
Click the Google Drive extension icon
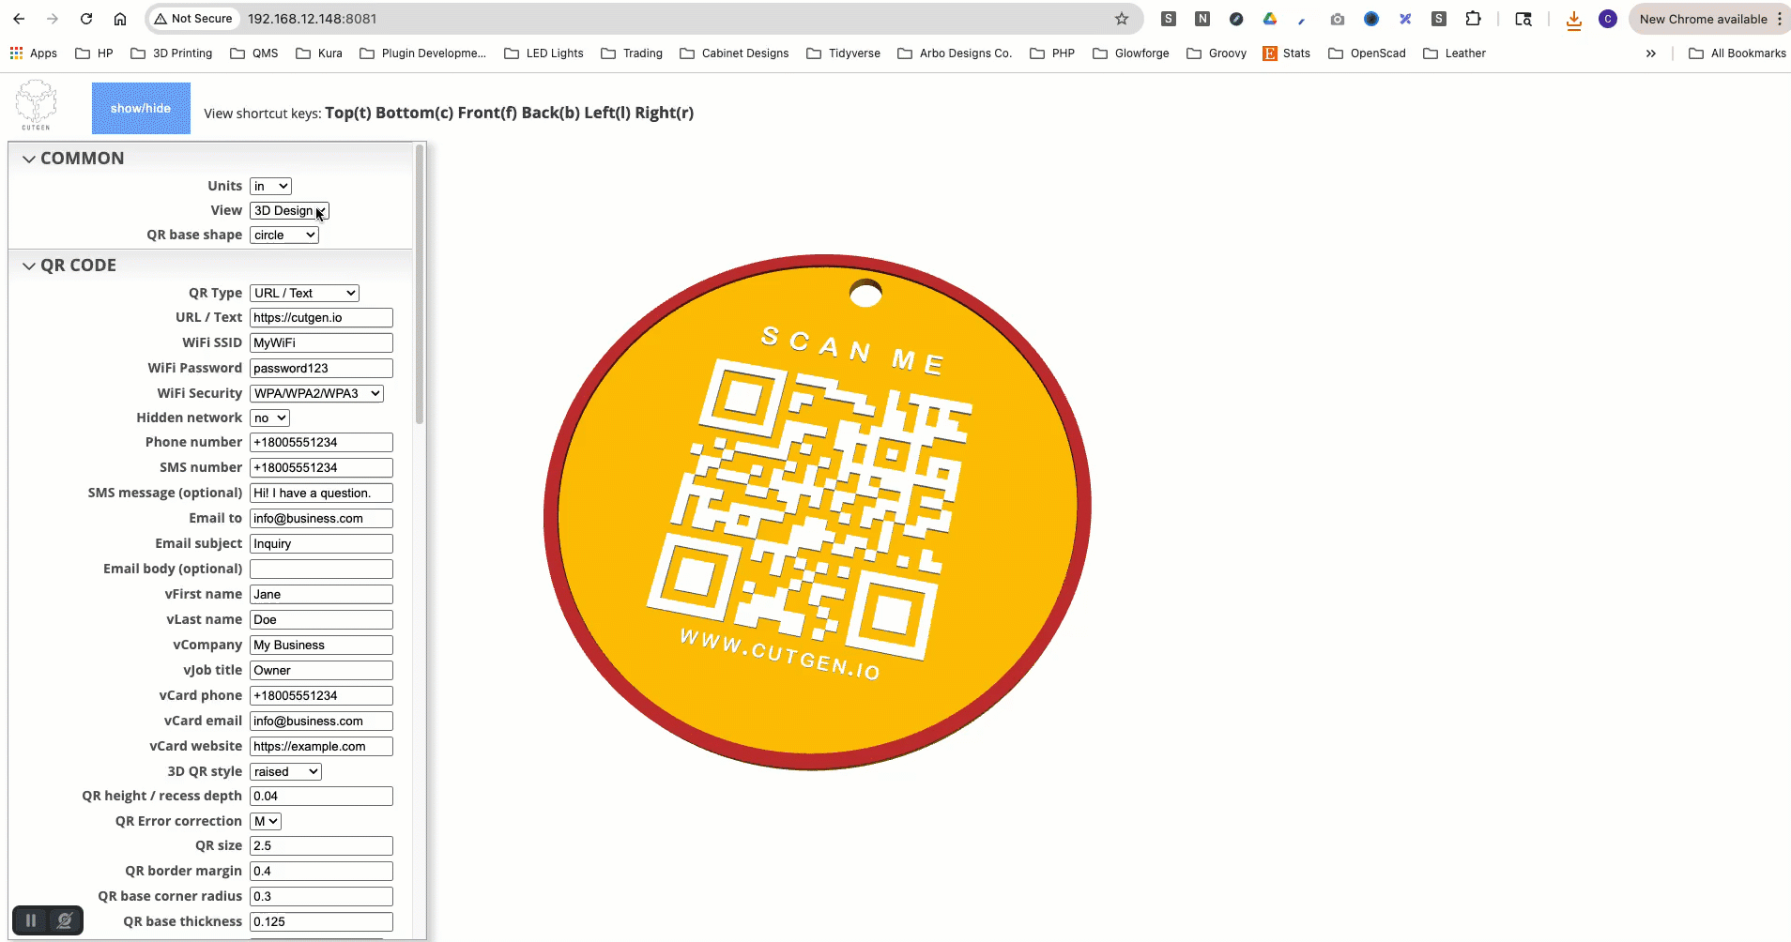pos(1269,19)
